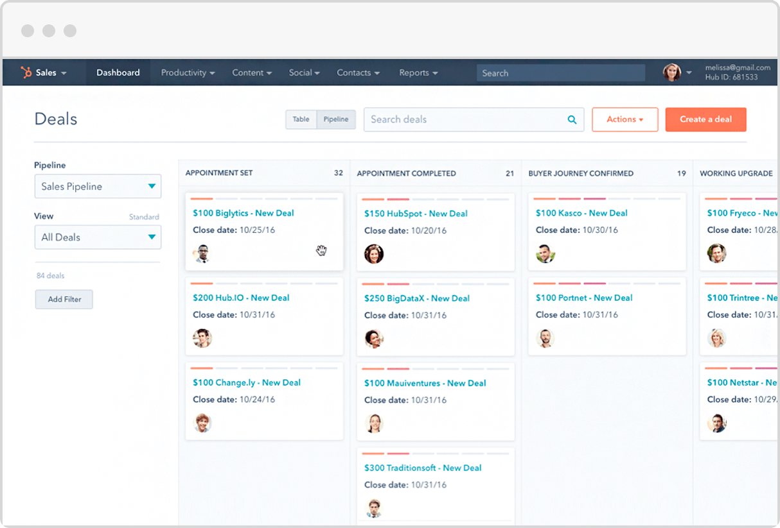This screenshot has width=780, height=528.
Task: Switch to Pipeline view
Action: [335, 119]
